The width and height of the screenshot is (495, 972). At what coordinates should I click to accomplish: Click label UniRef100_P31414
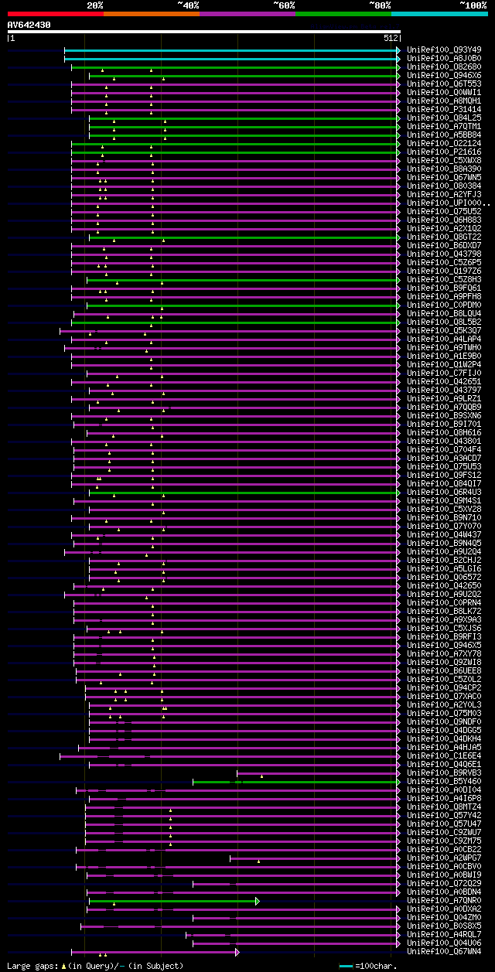(x=444, y=110)
